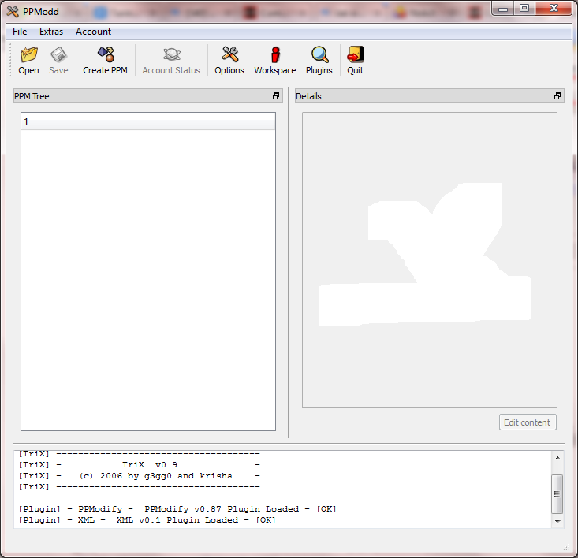Open the File menu

(20, 32)
